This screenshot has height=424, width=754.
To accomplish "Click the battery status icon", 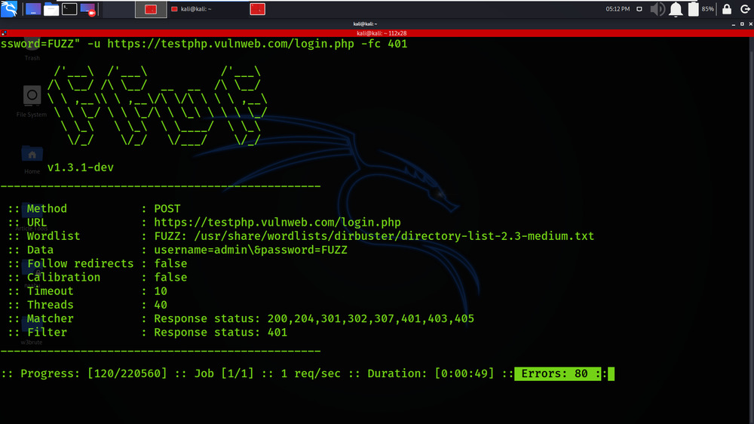I will [693, 9].
